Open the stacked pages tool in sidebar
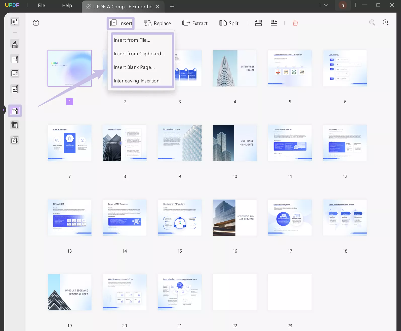The height and width of the screenshot is (331, 401). pyautogui.click(x=15, y=140)
